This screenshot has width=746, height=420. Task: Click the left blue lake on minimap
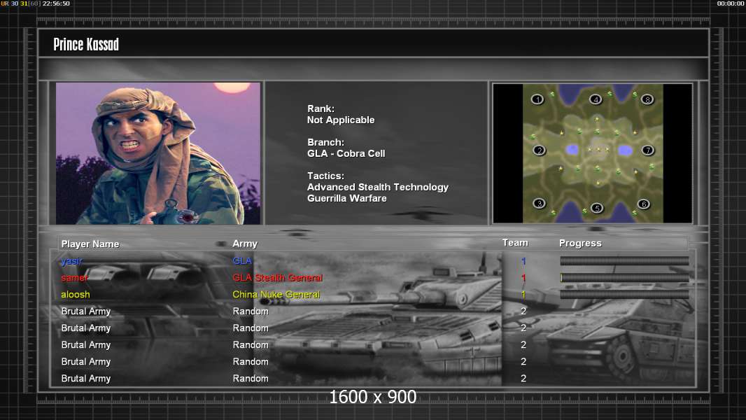tap(572, 150)
